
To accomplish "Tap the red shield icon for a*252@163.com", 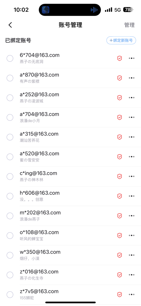I will (x=120, y=98).
